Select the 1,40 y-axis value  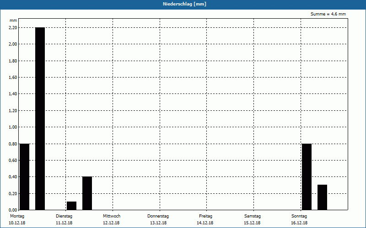(13, 94)
